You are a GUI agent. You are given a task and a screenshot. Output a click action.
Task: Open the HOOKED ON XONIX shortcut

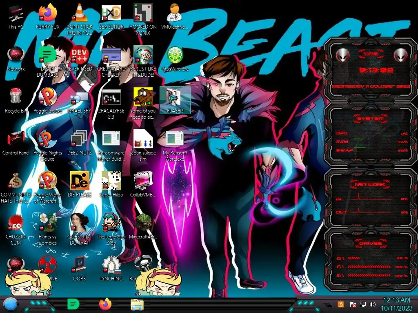(x=143, y=19)
